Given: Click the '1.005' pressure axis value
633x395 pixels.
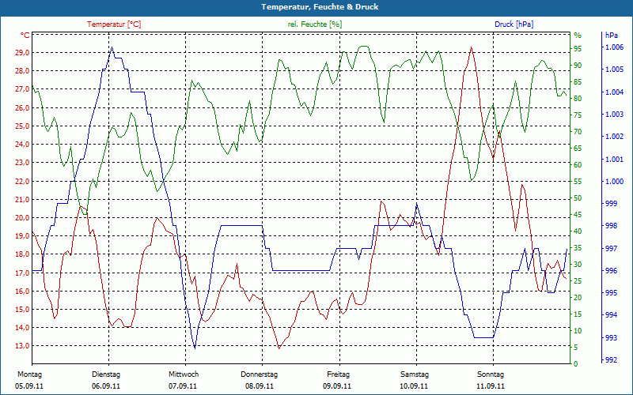Looking at the screenshot, I should (614, 70).
